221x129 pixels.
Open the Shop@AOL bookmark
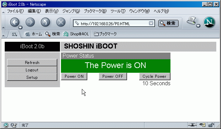coord(76,34)
